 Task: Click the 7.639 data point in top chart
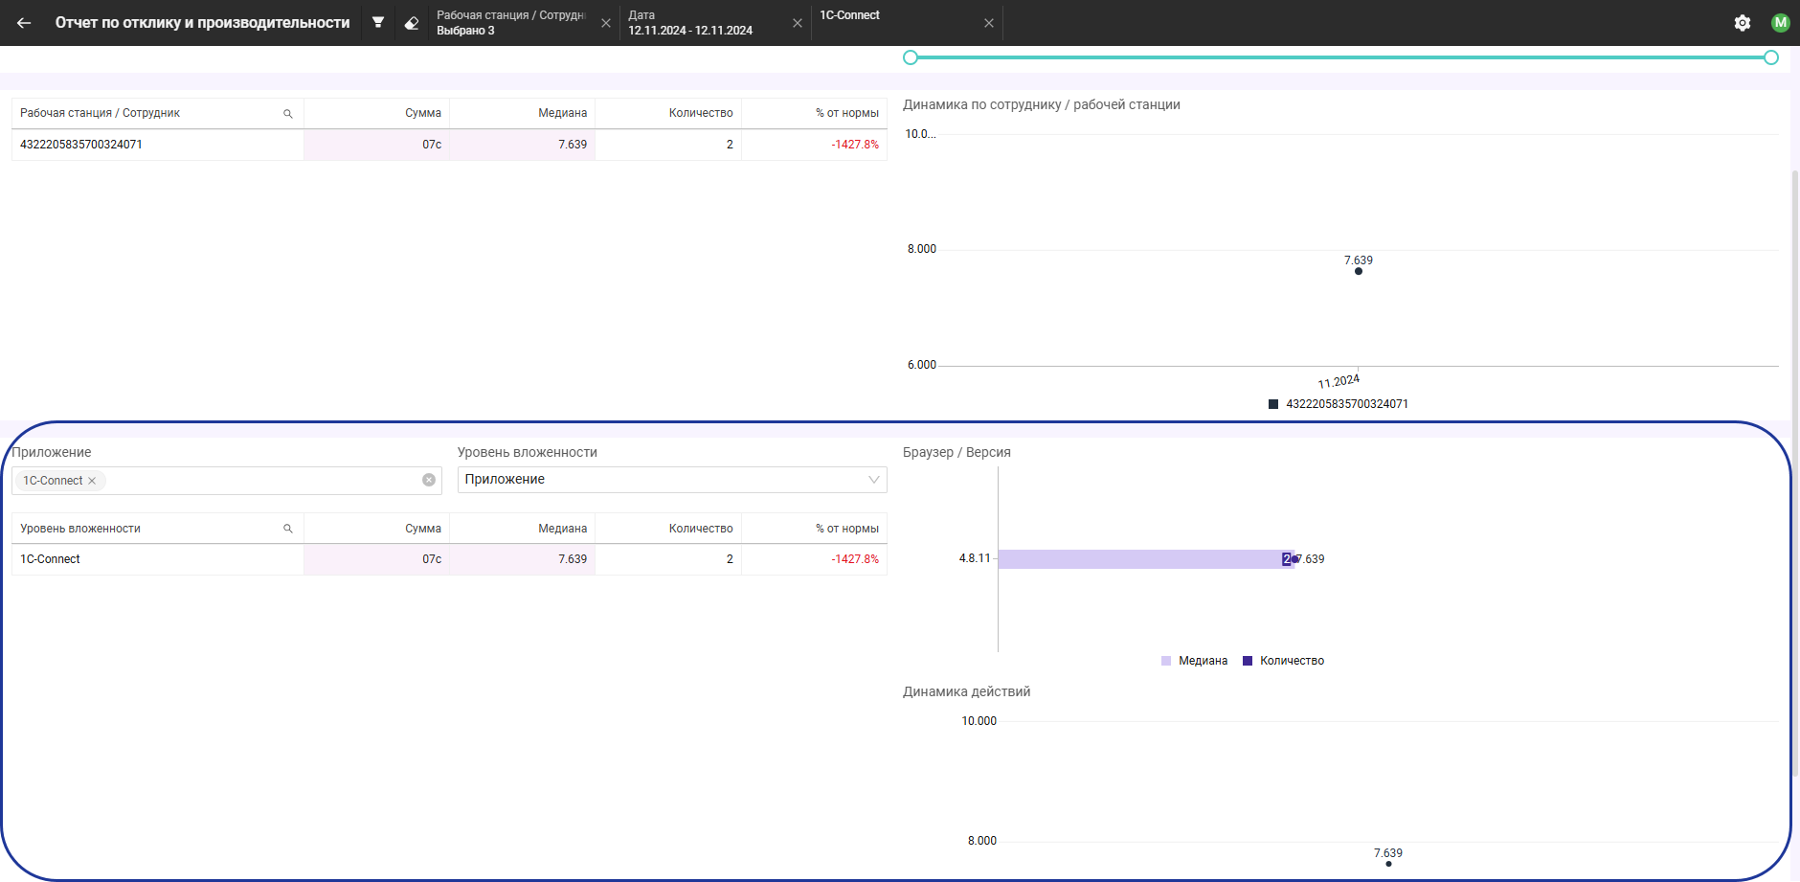click(1359, 271)
